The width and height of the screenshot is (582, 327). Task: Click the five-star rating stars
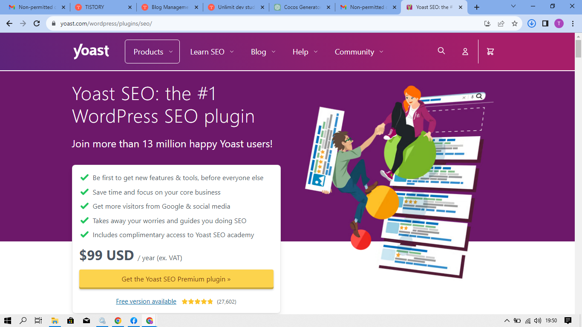197,301
